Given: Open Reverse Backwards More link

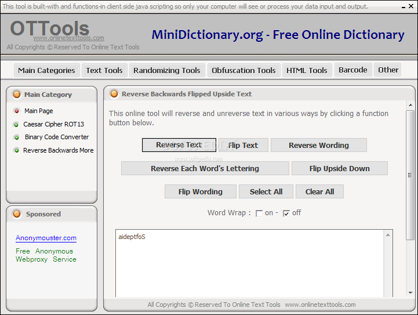Looking at the screenshot, I should click(59, 150).
